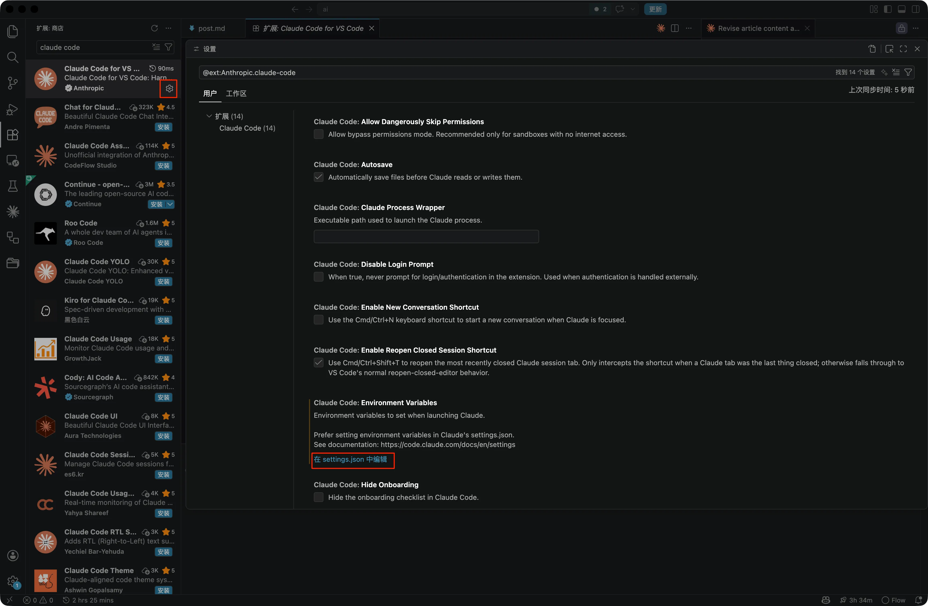The height and width of the screenshot is (606, 928).
Task: Open the settings search filter funnel
Action: (908, 72)
